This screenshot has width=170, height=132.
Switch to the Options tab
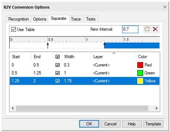(40, 19)
